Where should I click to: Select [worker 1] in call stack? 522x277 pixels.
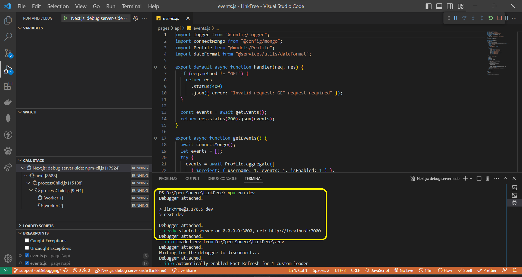click(53, 198)
